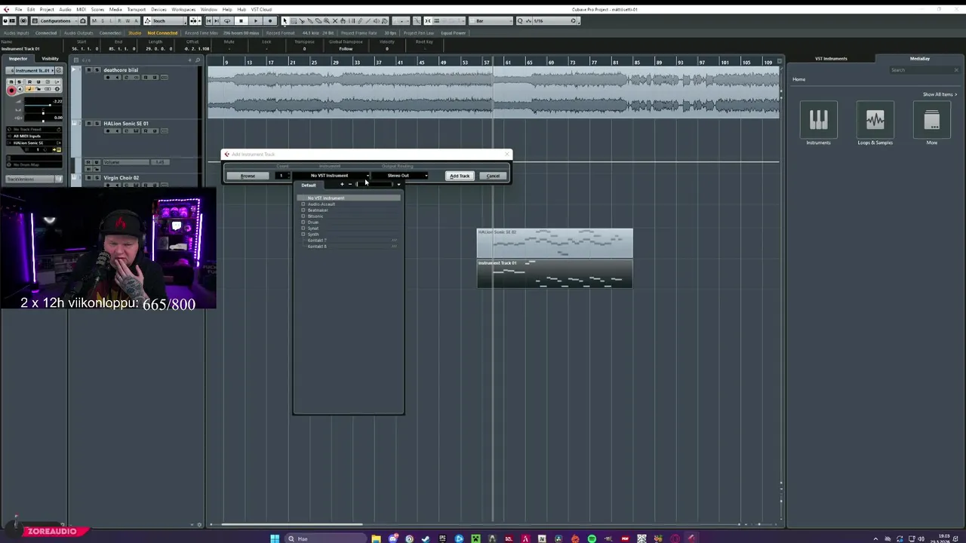Click the Inspector pan slider showing C
Viewport: 966px width, 543px height.
pos(43,111)
